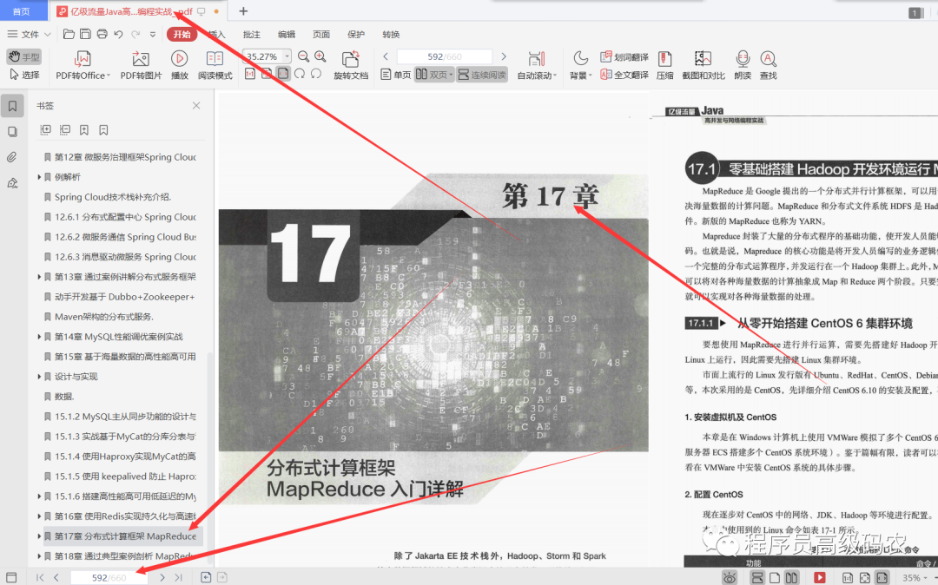Open the 文件 menu dropdown arrow
This screenshot has height=585, width=938.
(48, 35)
